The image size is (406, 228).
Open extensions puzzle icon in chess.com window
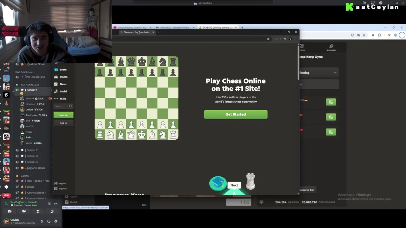[276, 39]
